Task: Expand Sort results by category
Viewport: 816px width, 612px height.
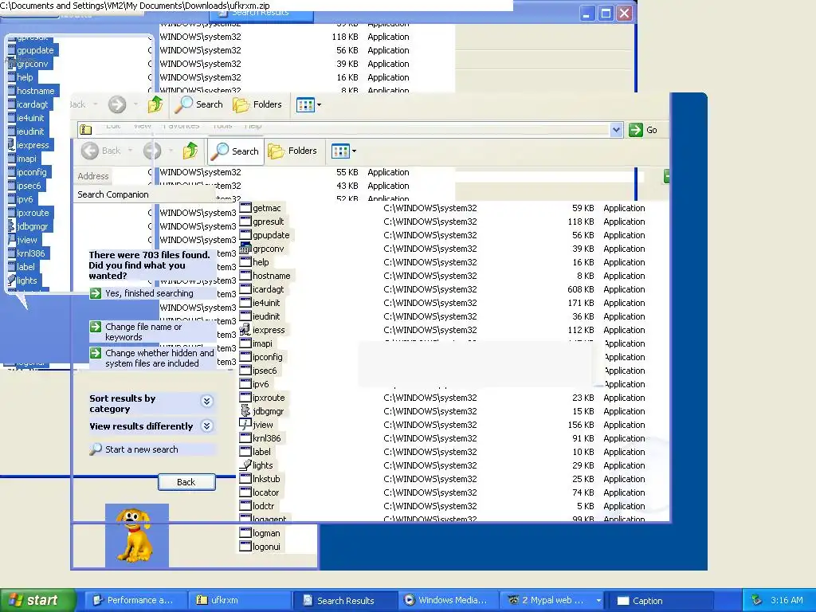Action: [206, 402]
